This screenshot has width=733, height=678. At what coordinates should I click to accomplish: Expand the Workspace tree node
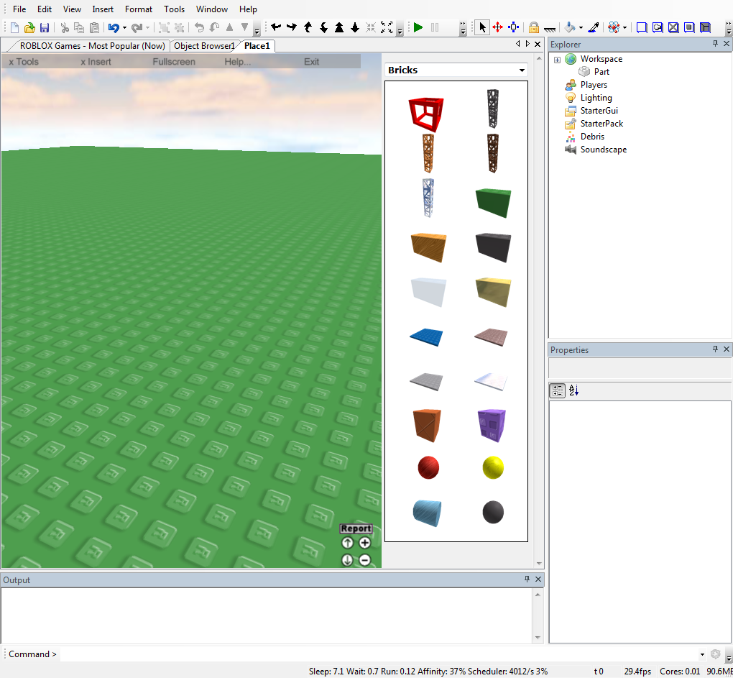pos(557,60)
